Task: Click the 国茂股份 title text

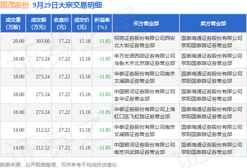Action: click(15, 5)
